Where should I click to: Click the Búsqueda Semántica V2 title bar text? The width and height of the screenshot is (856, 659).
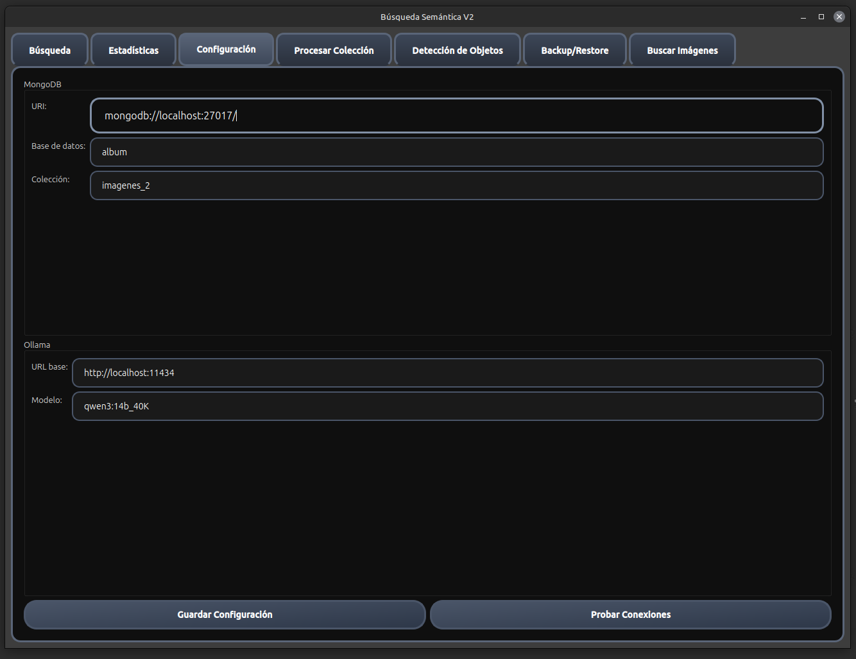tap(427, 17)
